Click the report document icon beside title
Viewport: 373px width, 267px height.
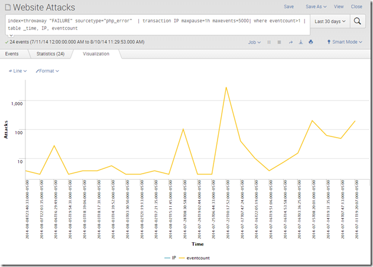7,7
